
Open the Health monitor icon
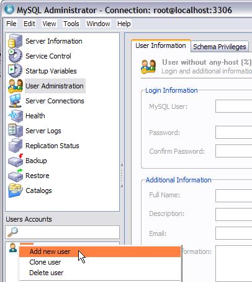[x=15, y=116]
